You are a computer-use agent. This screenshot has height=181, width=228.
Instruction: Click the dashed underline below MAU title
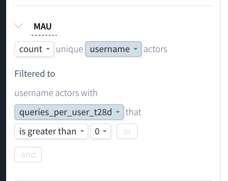(43, 35)
